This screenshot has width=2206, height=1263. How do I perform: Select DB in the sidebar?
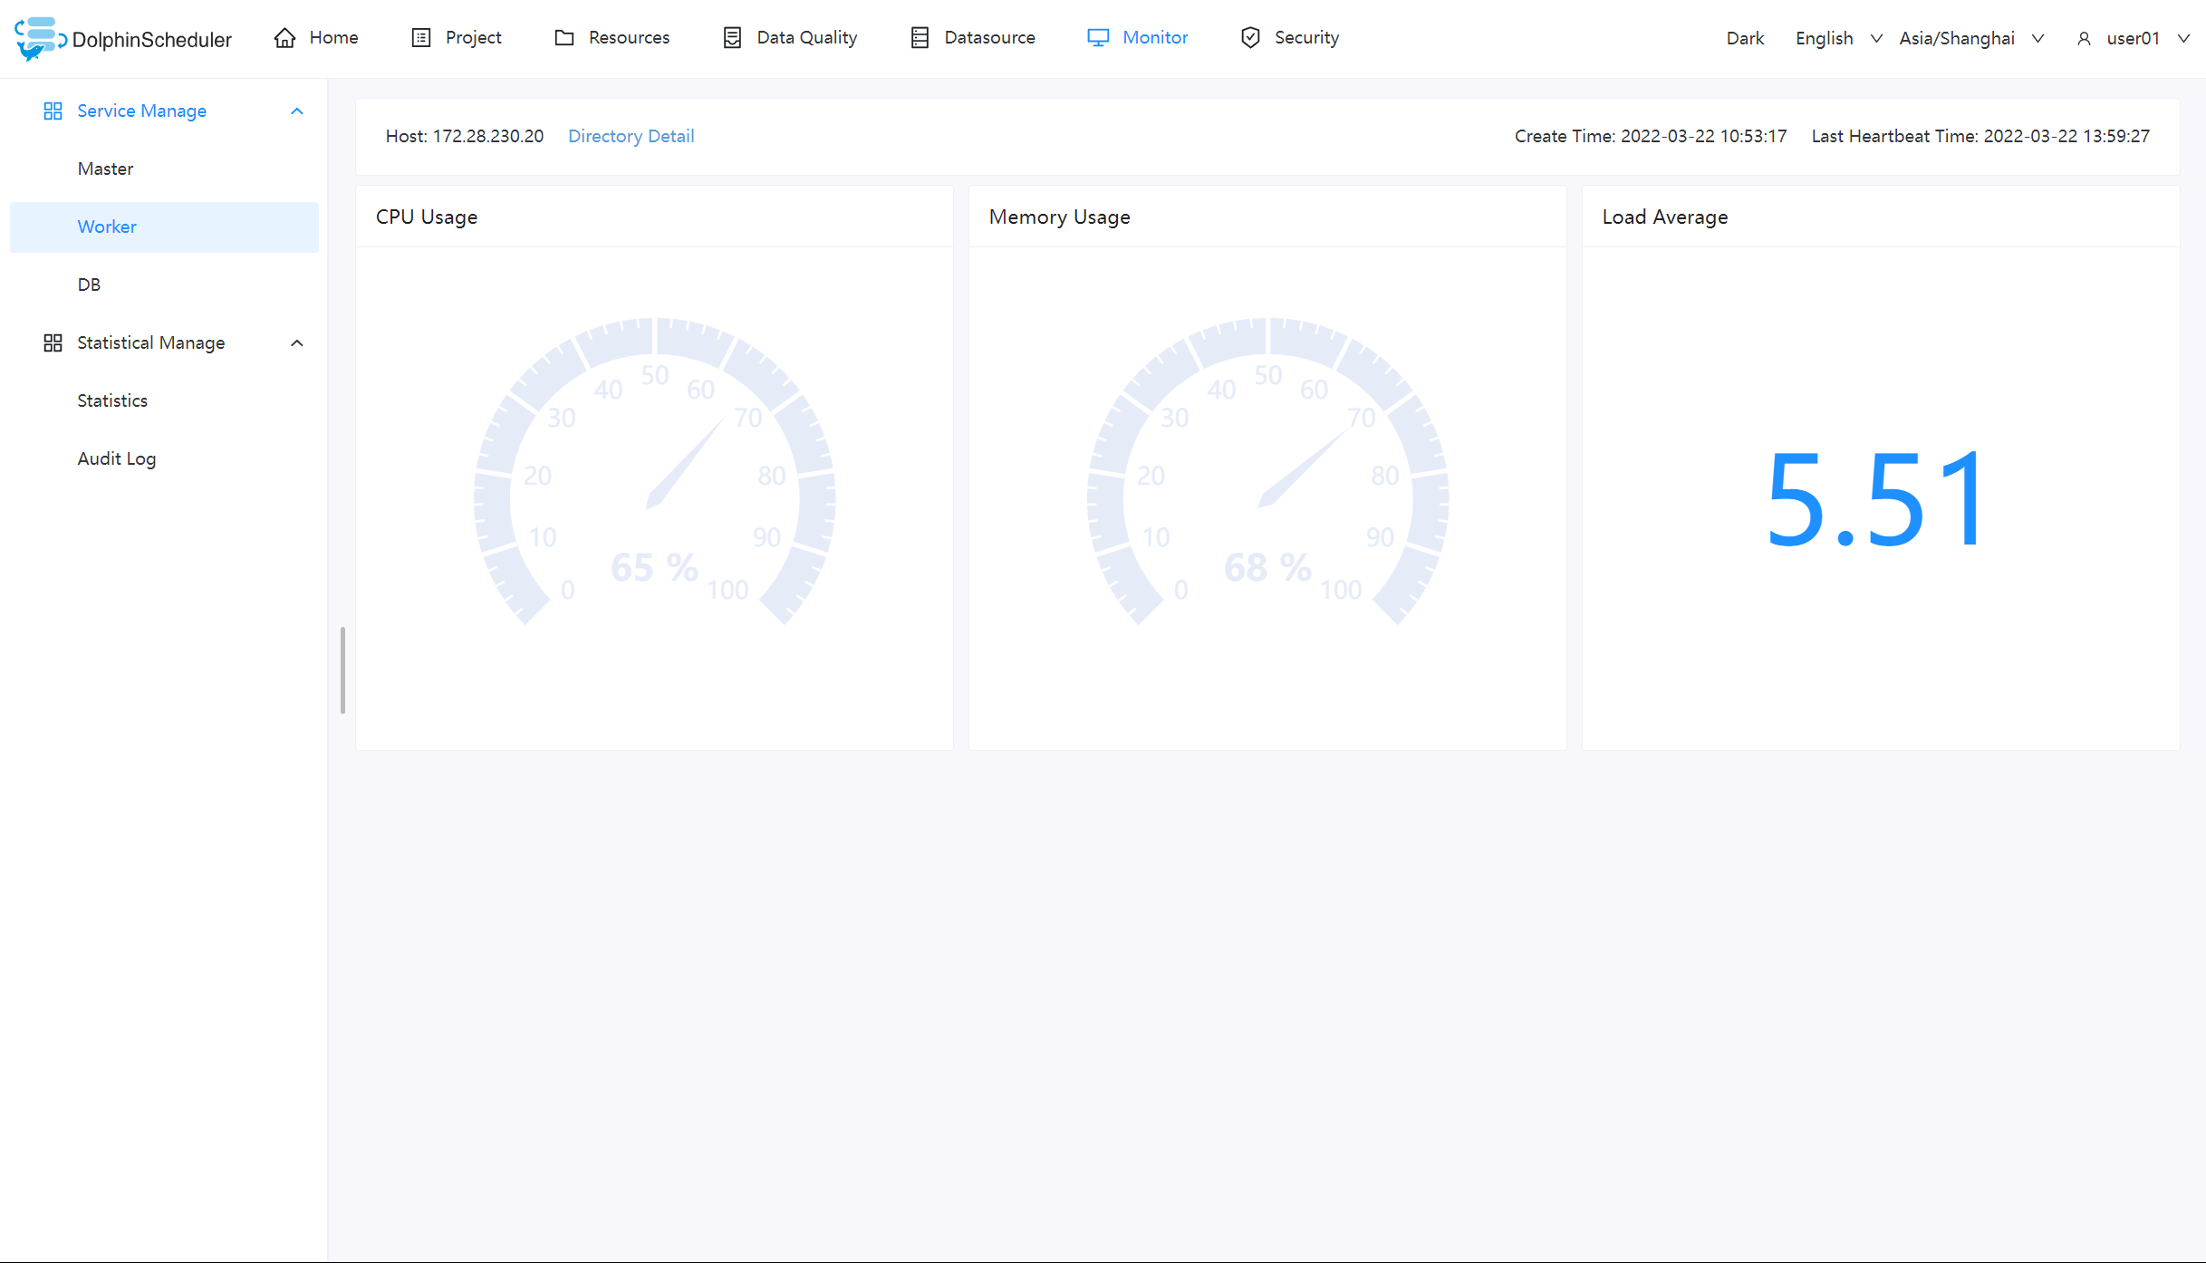[89, 284]
